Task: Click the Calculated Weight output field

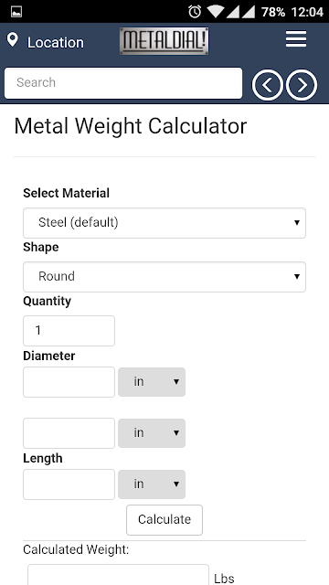Action: click(x=118, y=575)
